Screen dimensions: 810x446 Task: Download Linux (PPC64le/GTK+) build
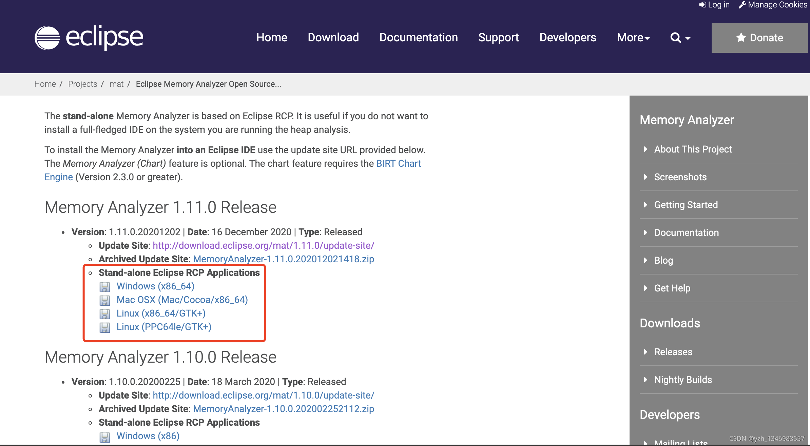click(164, 327)
